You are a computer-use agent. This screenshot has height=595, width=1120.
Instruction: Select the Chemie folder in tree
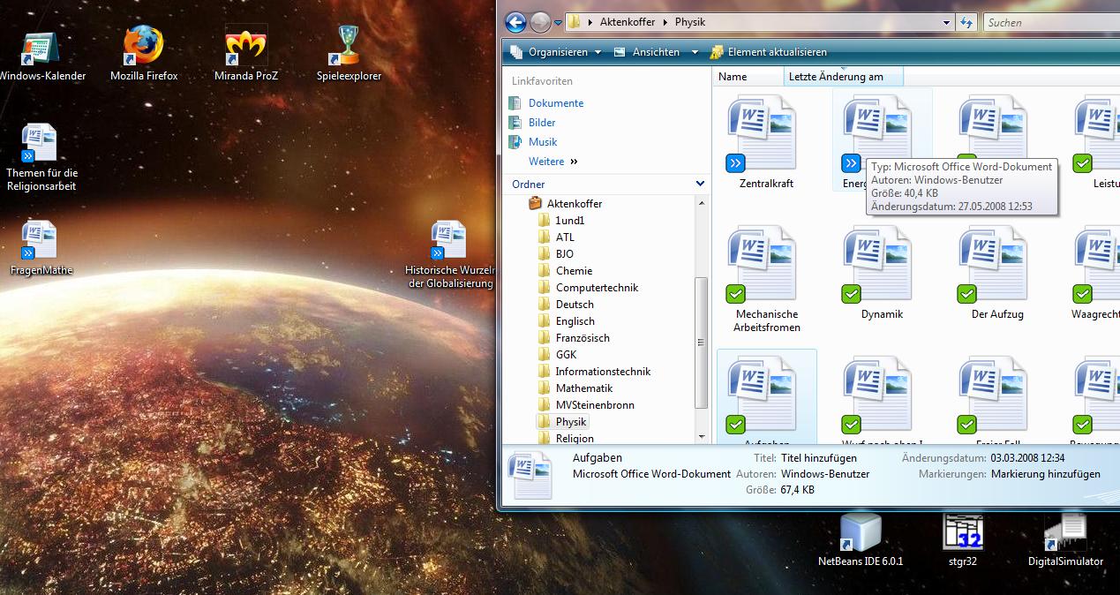point(574,271)
